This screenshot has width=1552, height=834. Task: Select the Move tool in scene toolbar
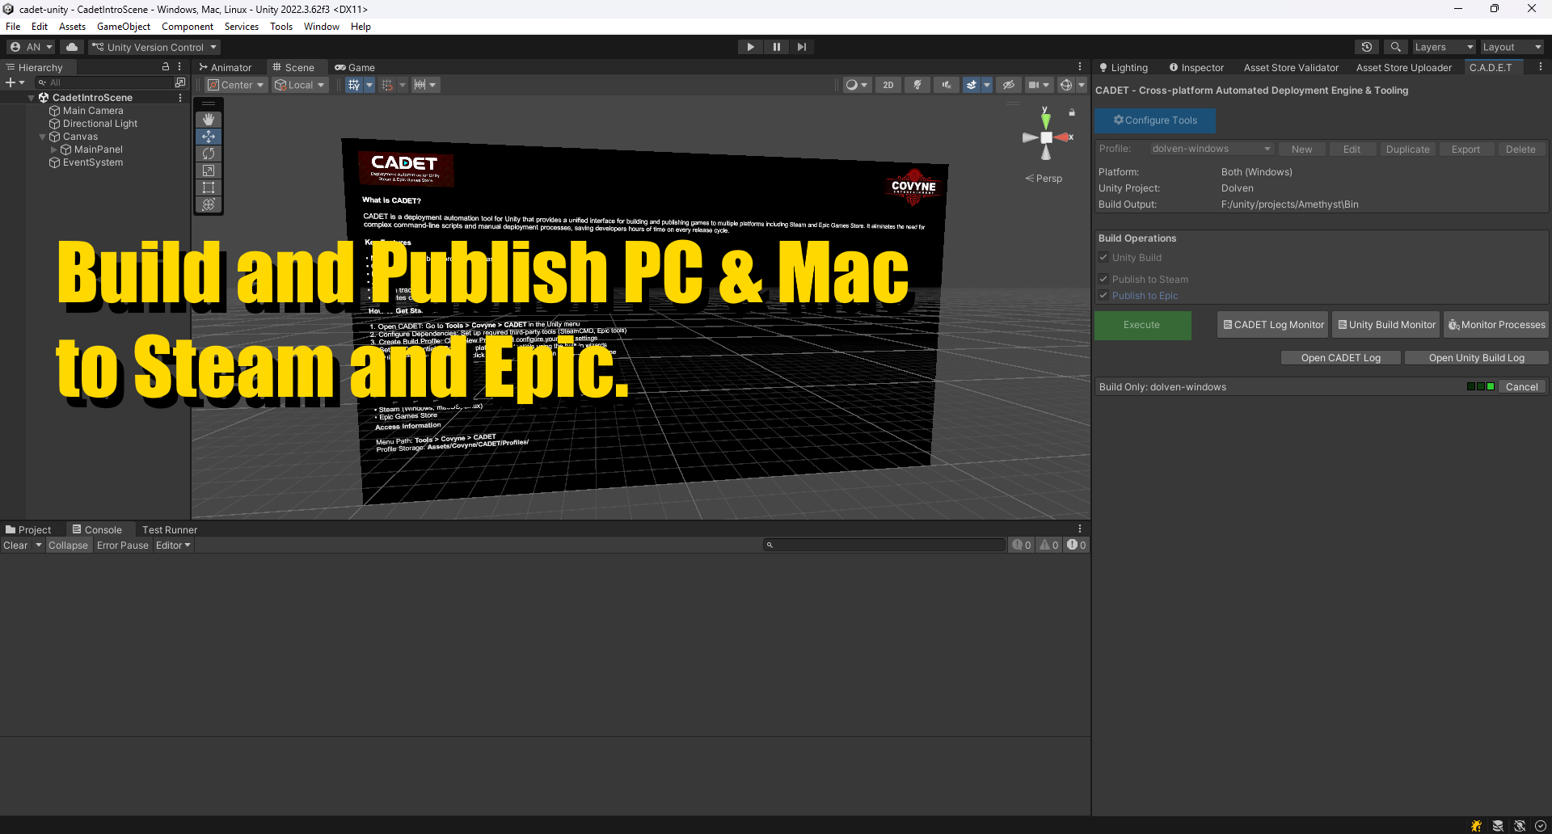coord(209,137)
